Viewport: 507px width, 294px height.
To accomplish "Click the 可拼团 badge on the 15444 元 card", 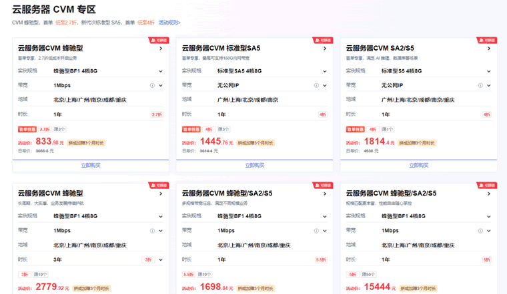I will click(487, 186).
